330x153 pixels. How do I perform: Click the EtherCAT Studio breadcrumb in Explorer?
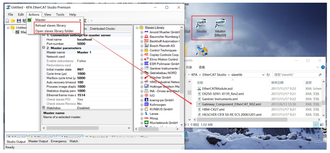(214, 75)
